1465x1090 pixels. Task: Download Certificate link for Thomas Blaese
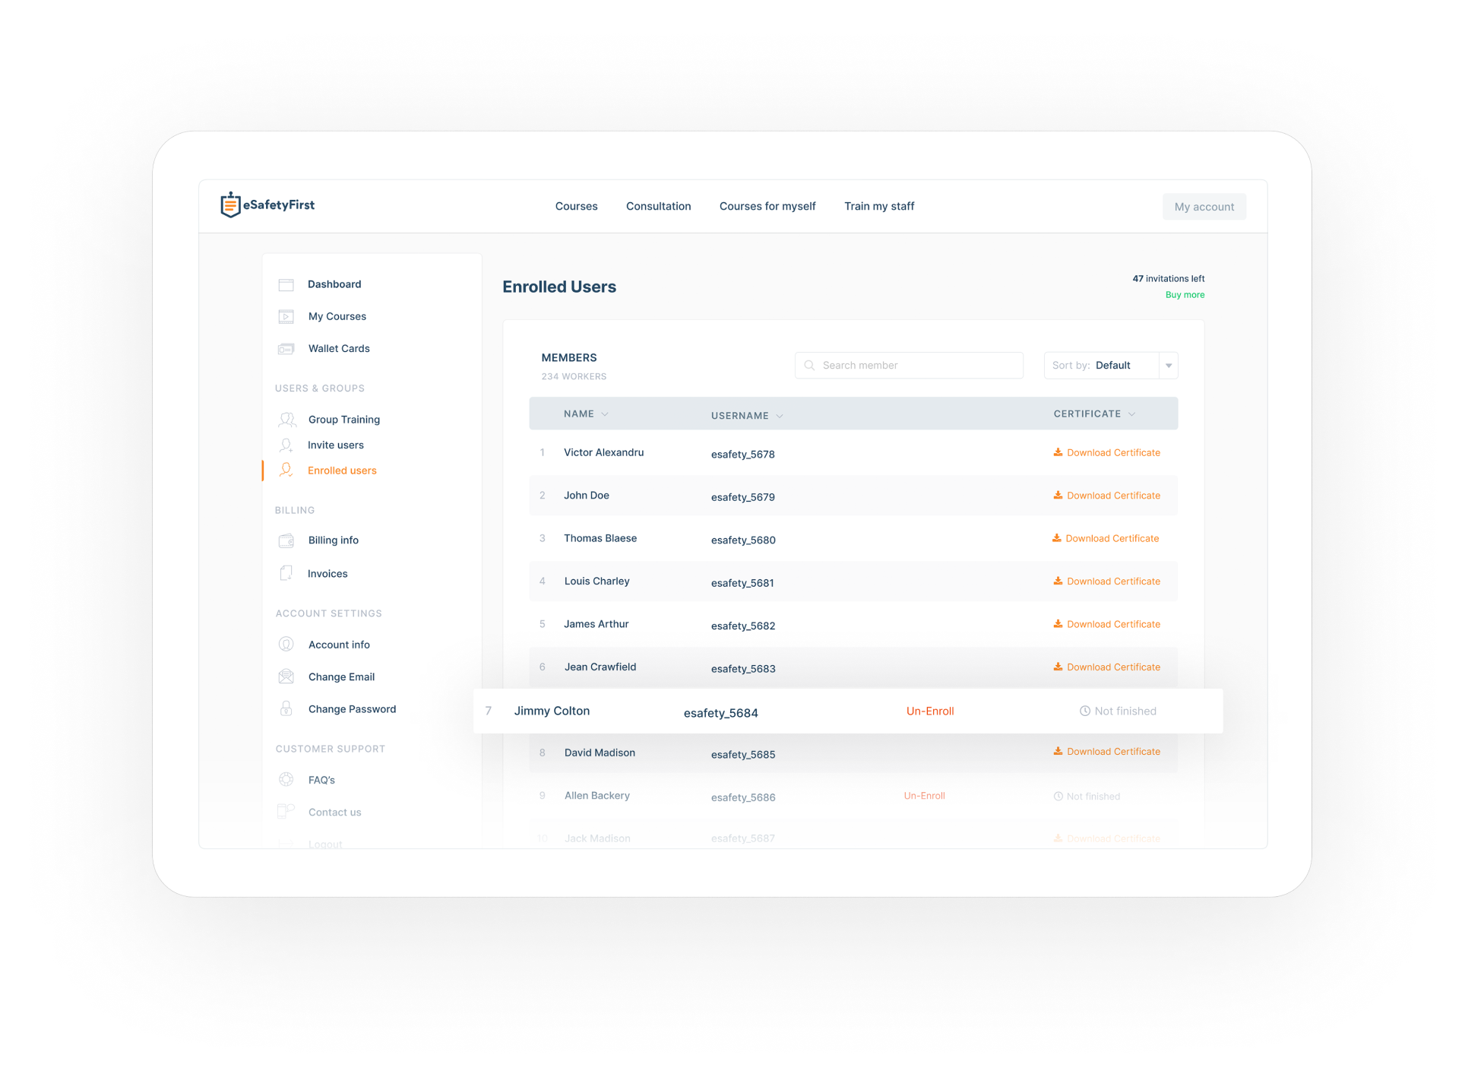click(x=1112, y=538)
